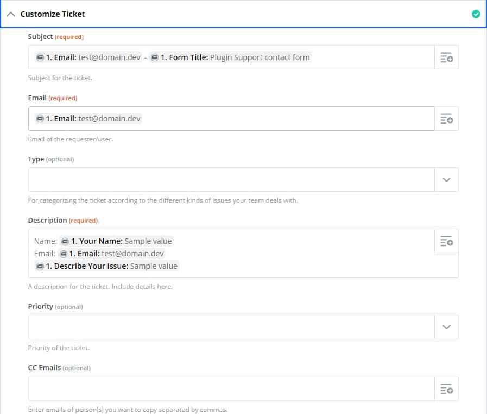Click the Email tag in Subject field
This screenshot has height=414, width=487.
point(88,57)
